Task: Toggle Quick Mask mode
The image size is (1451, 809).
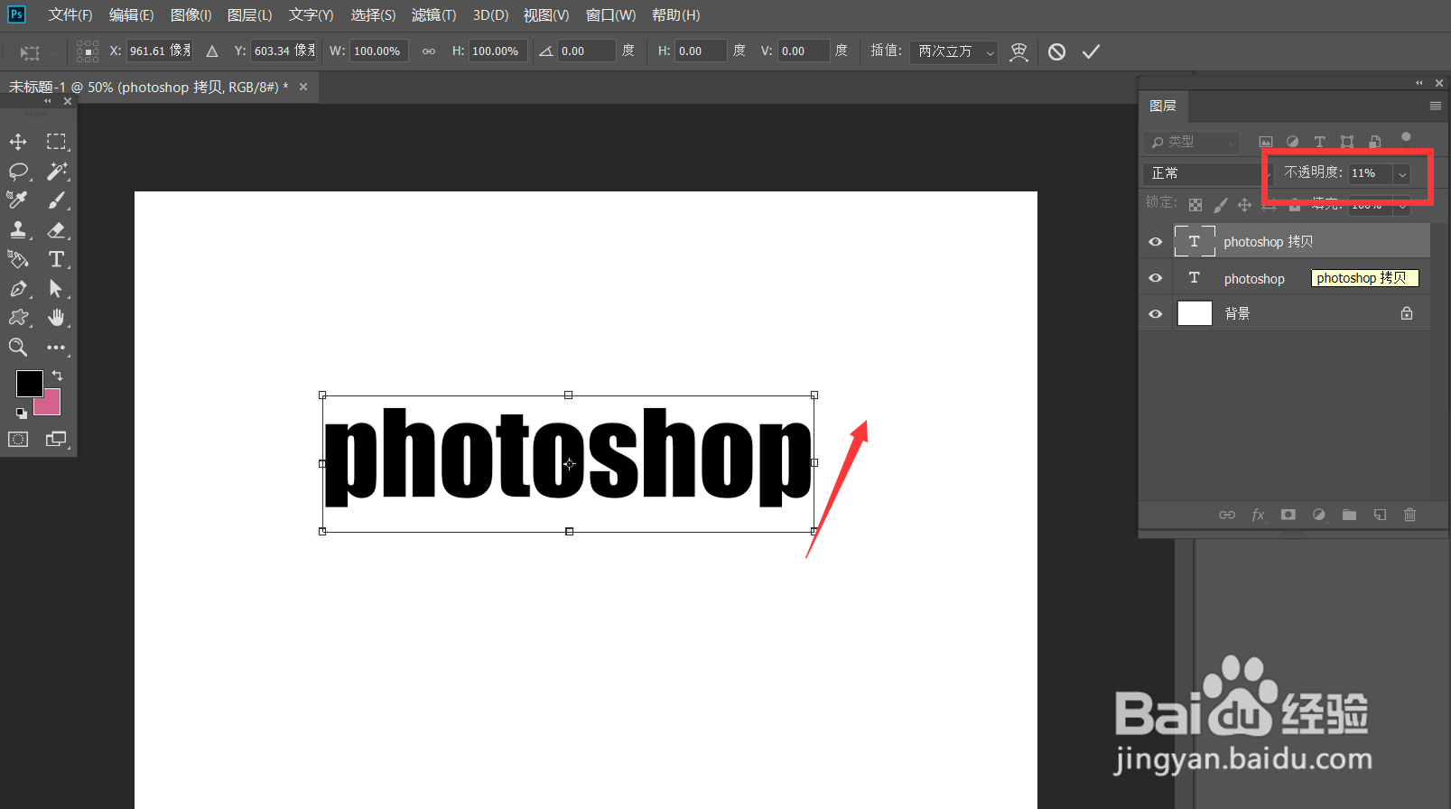Action: click(18, 439)
